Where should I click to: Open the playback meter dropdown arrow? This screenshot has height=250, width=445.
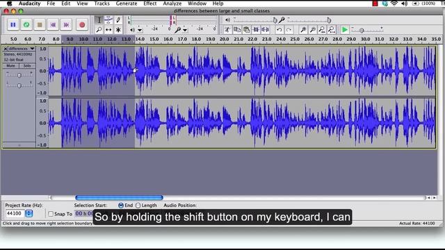(140, 30)
